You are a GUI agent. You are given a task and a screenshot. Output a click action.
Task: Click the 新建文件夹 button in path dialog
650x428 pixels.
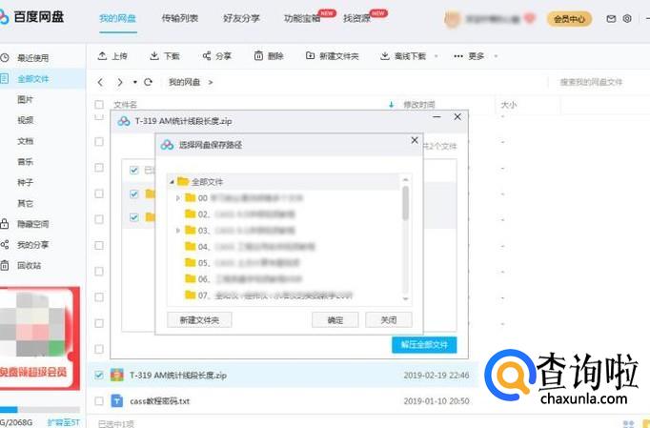point(199,319)
